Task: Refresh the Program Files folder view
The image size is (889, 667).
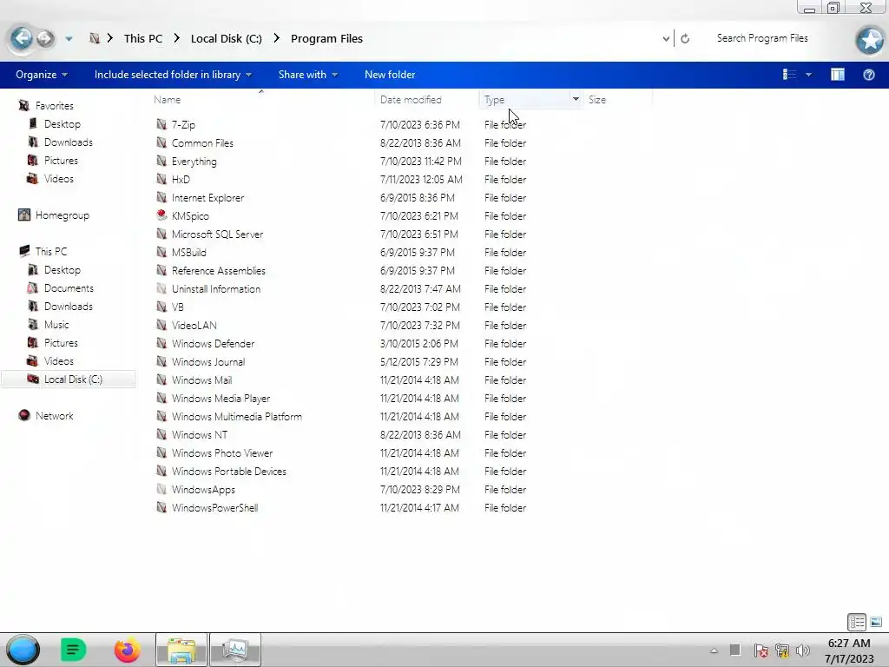Action: pos(685,38)
